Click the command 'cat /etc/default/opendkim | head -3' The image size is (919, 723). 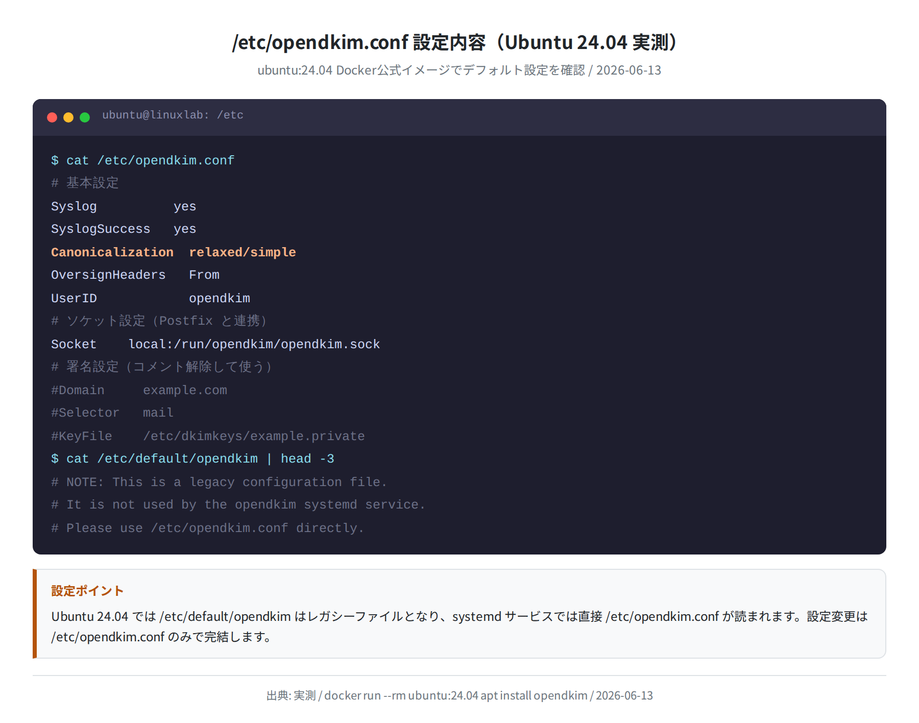tap(200, 459)
